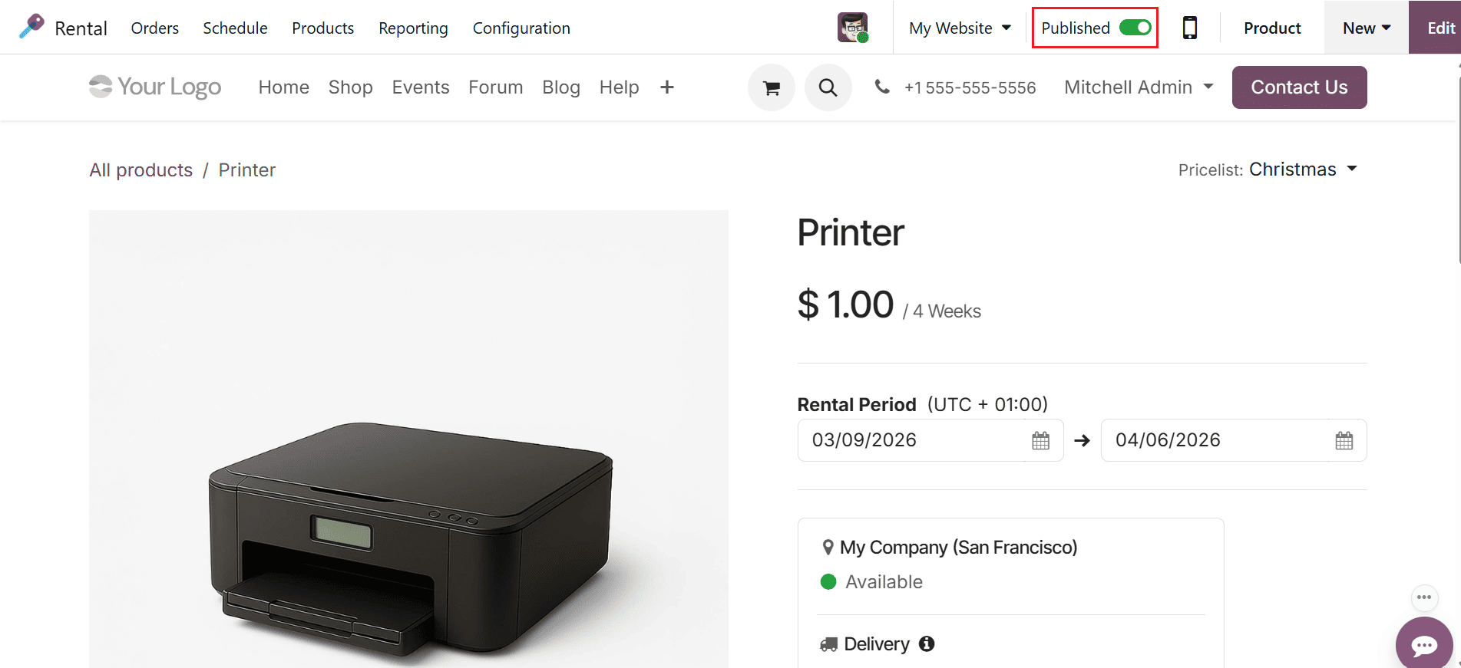Screen dimensions: 1461x668
Task: Toggle the Published switch off
Action: (1135, 28)
